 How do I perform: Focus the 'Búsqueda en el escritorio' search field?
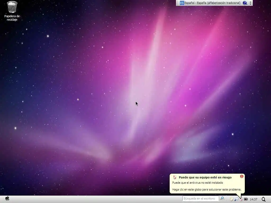pos(201,199)
